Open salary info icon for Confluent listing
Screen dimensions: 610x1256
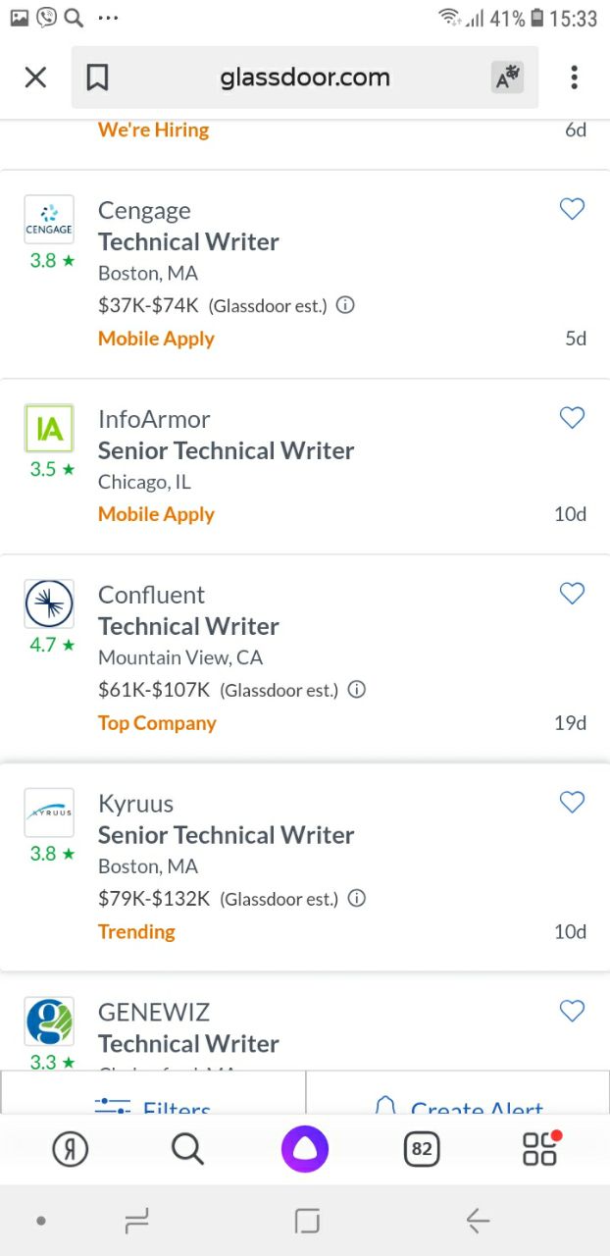point(357,690)
